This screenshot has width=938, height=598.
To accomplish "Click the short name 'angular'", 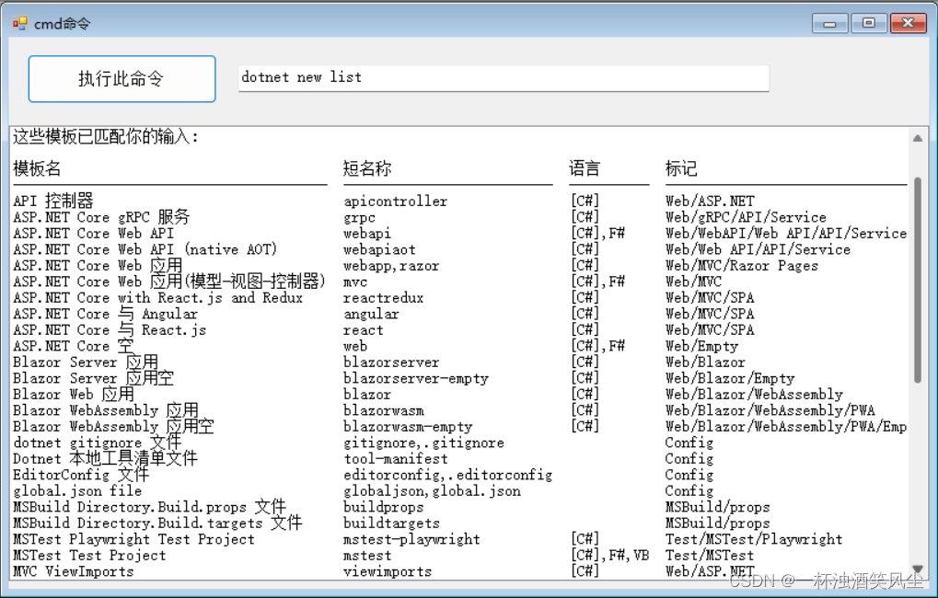I will click(x=371, y=315).
